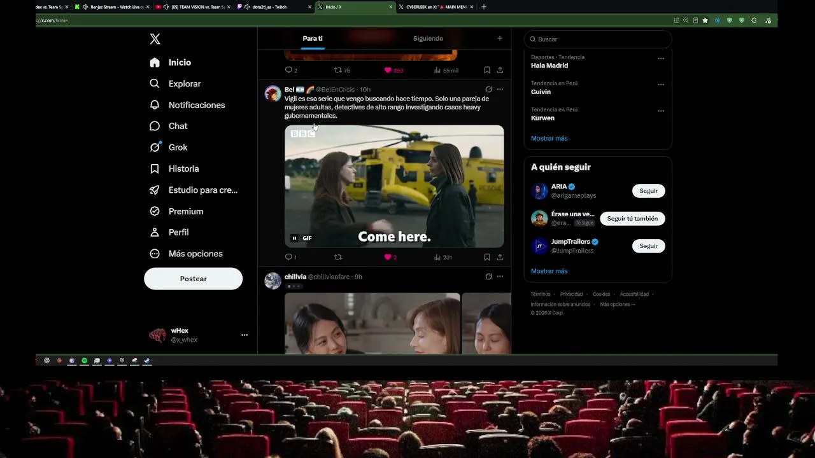Open a new browser tab

[x=484, y=7]
